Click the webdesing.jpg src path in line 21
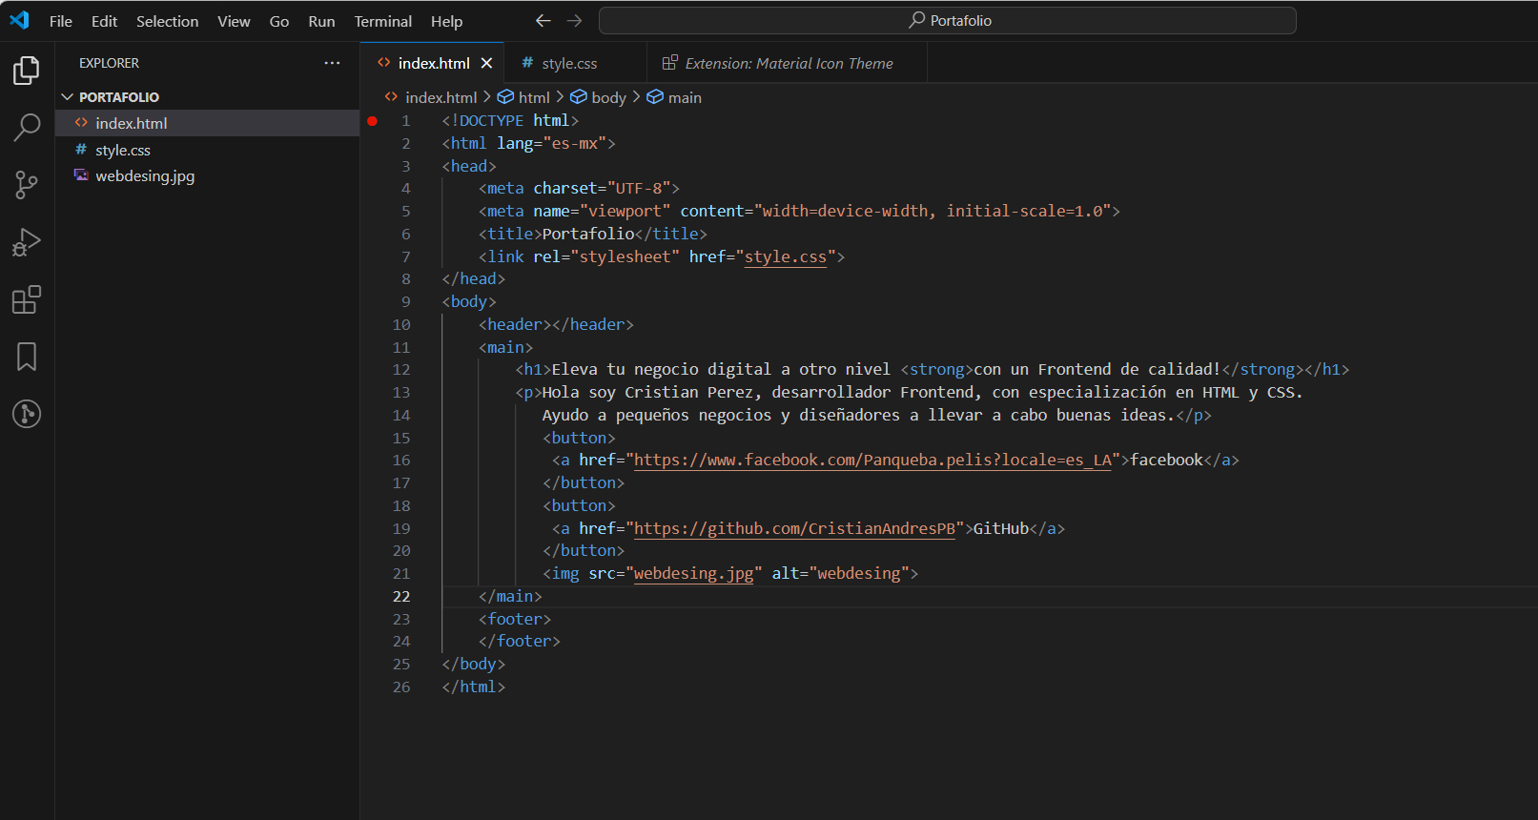The width and height of the screenshot is (1538, 820). click(x=693, y=573)
